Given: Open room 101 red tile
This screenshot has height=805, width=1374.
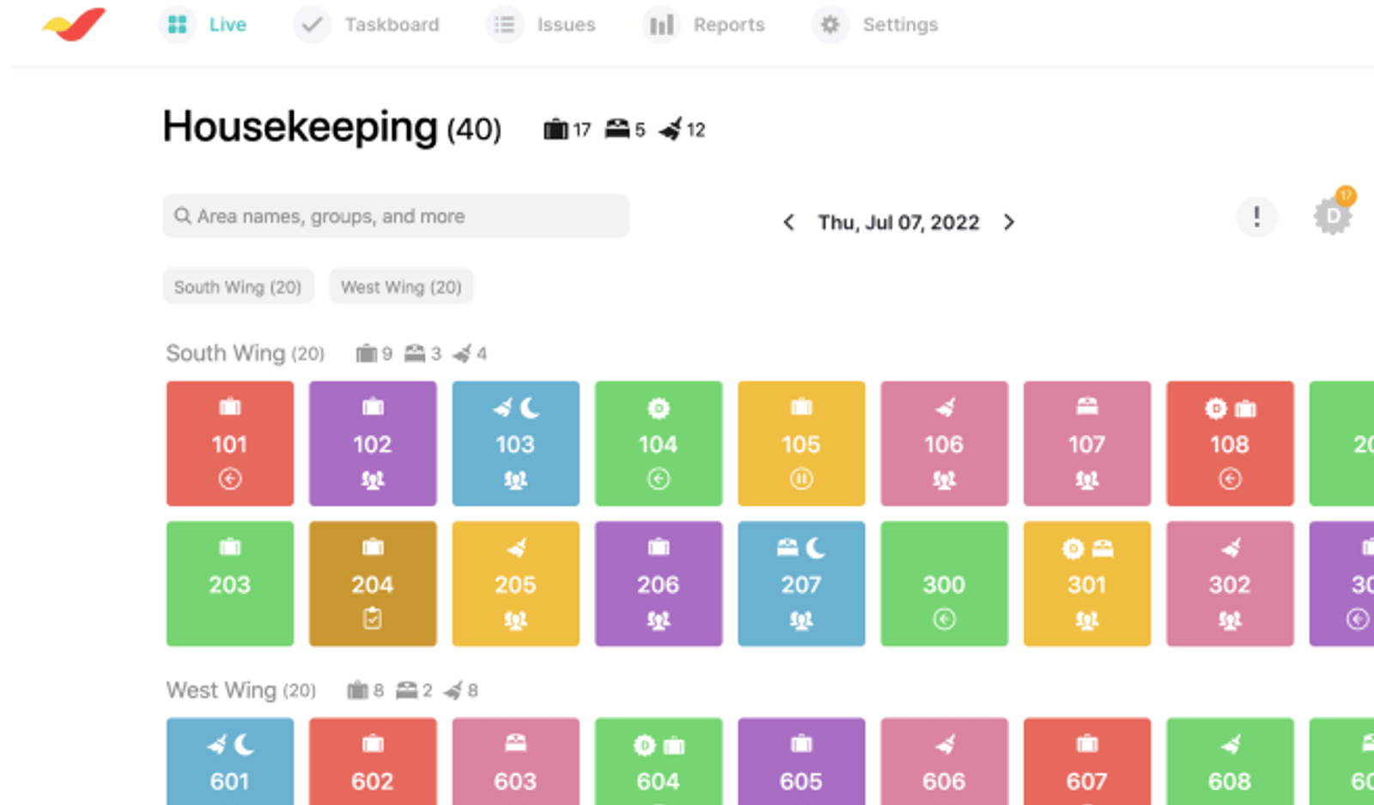Looking at the screenshot, I should coord(230,443).
